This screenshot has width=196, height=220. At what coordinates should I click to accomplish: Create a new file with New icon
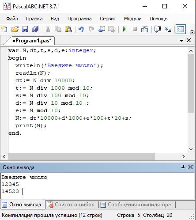[4, 29]
